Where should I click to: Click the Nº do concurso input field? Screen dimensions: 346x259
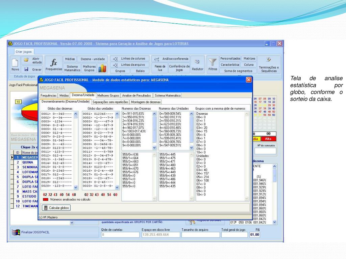[265, 151]
